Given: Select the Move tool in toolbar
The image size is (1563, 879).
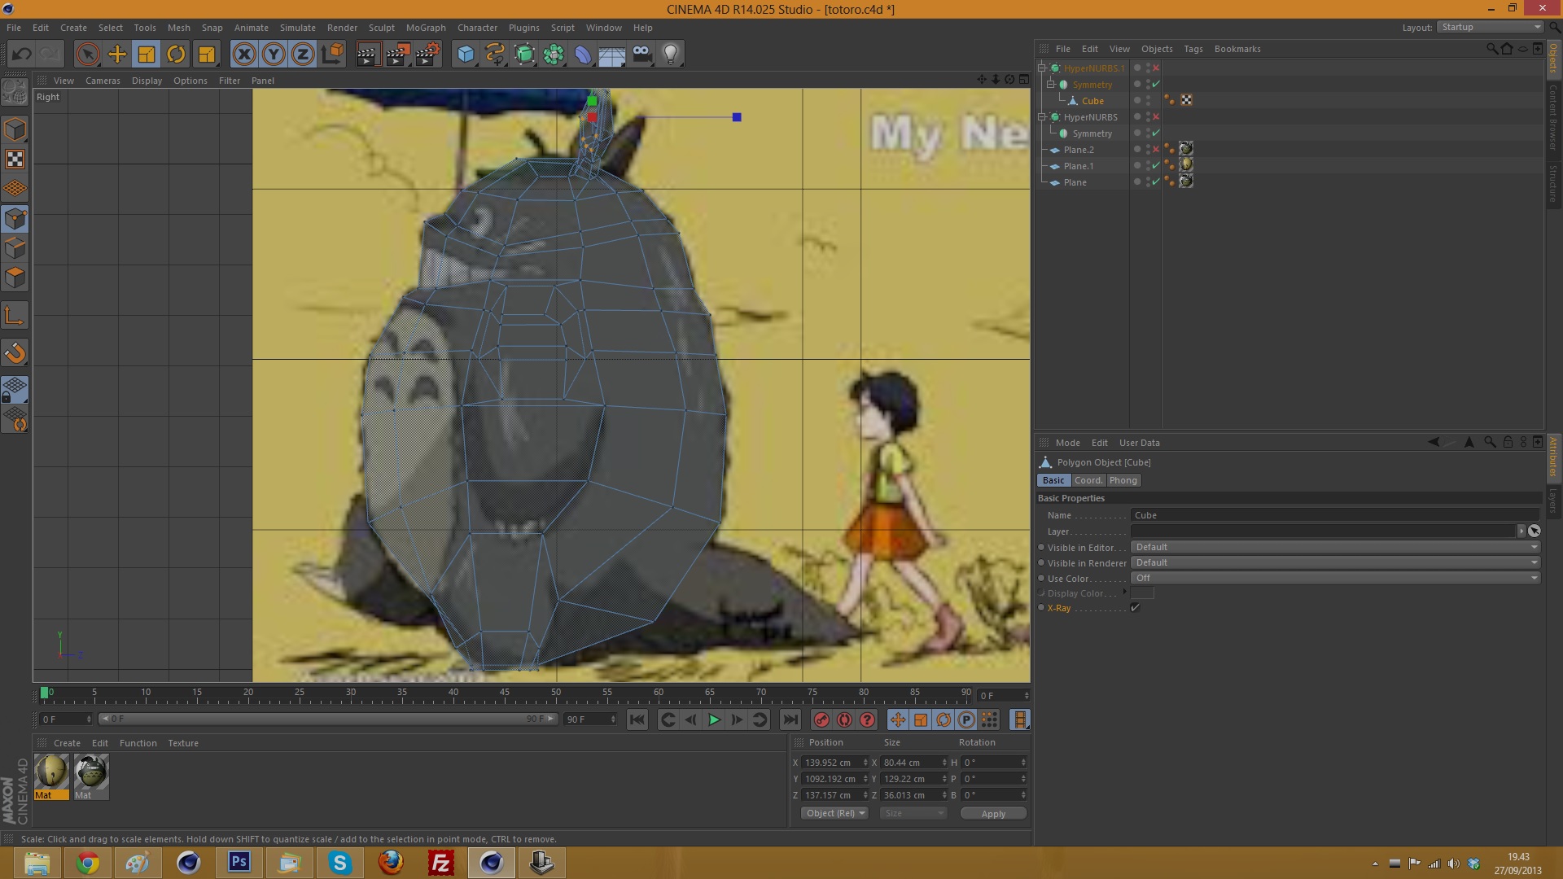Looking at the screenshot, I should click(117, 55).
